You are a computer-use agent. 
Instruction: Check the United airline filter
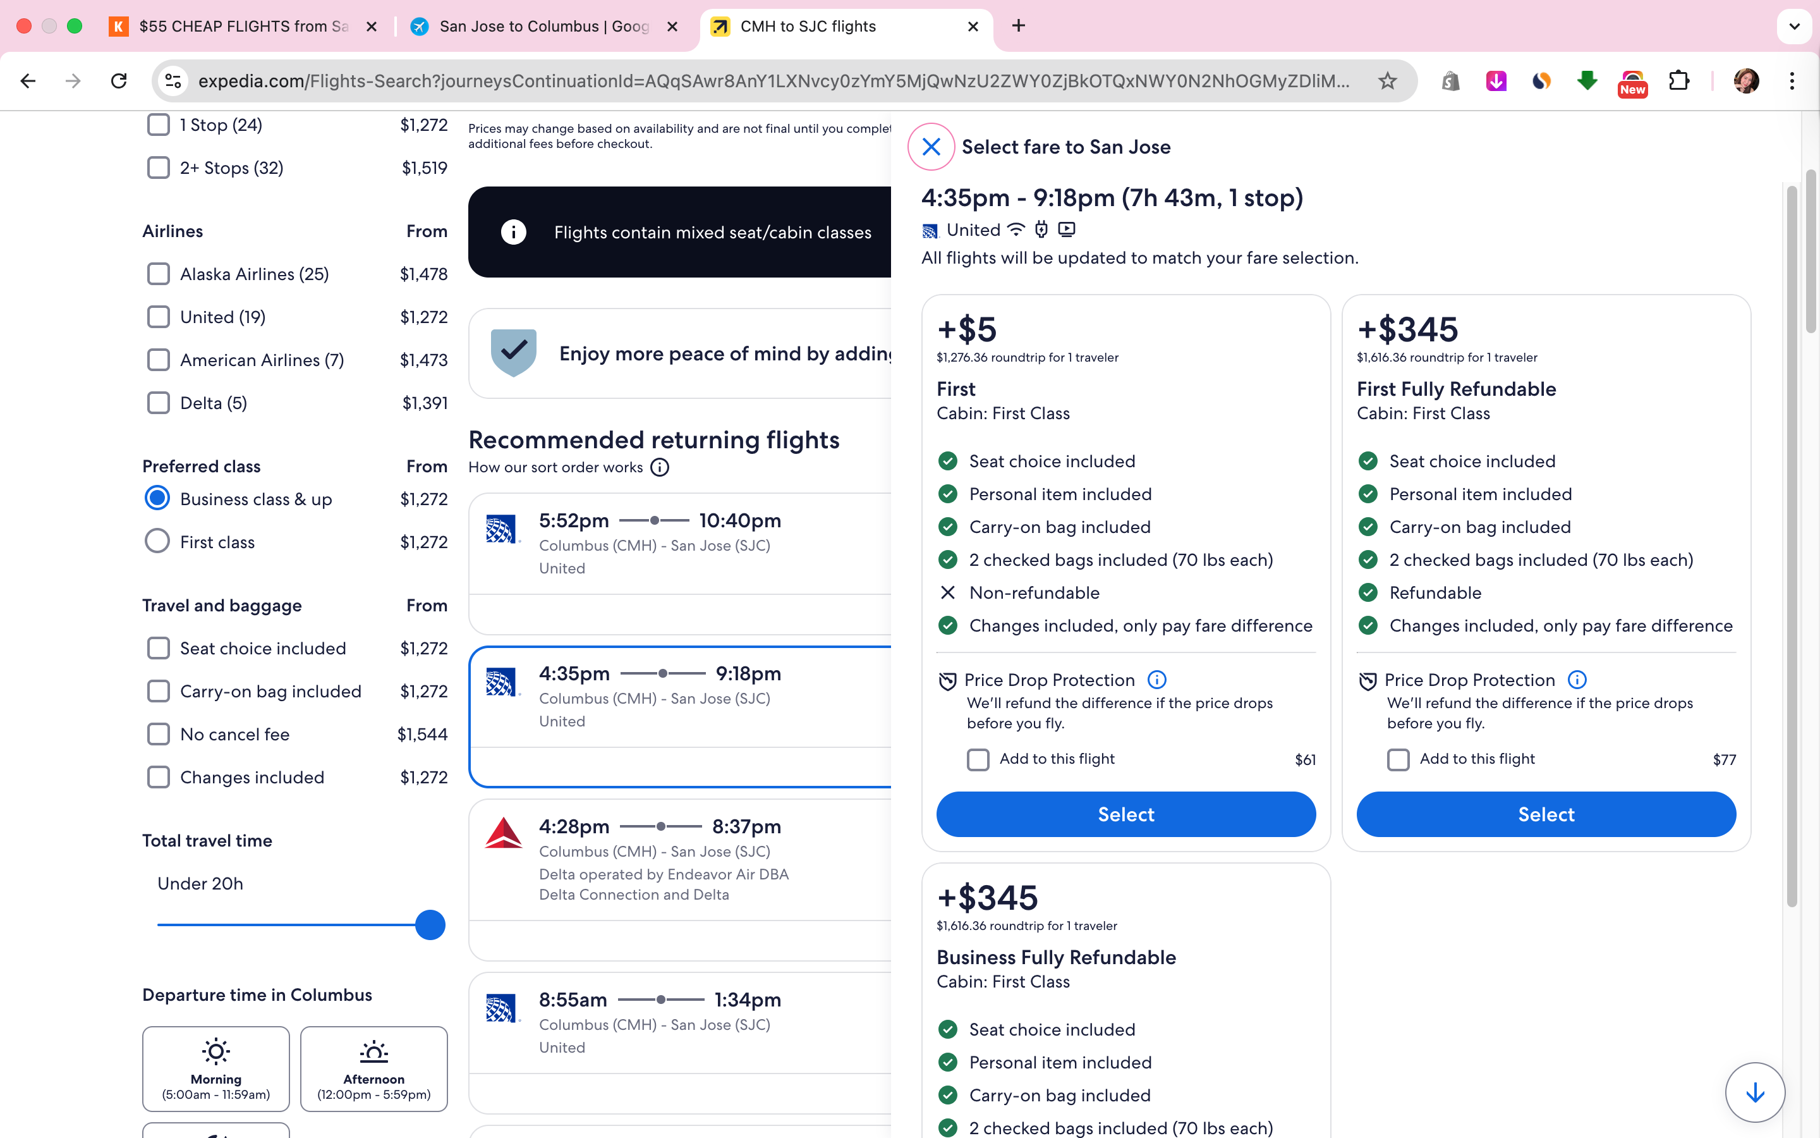pos(158,317)
